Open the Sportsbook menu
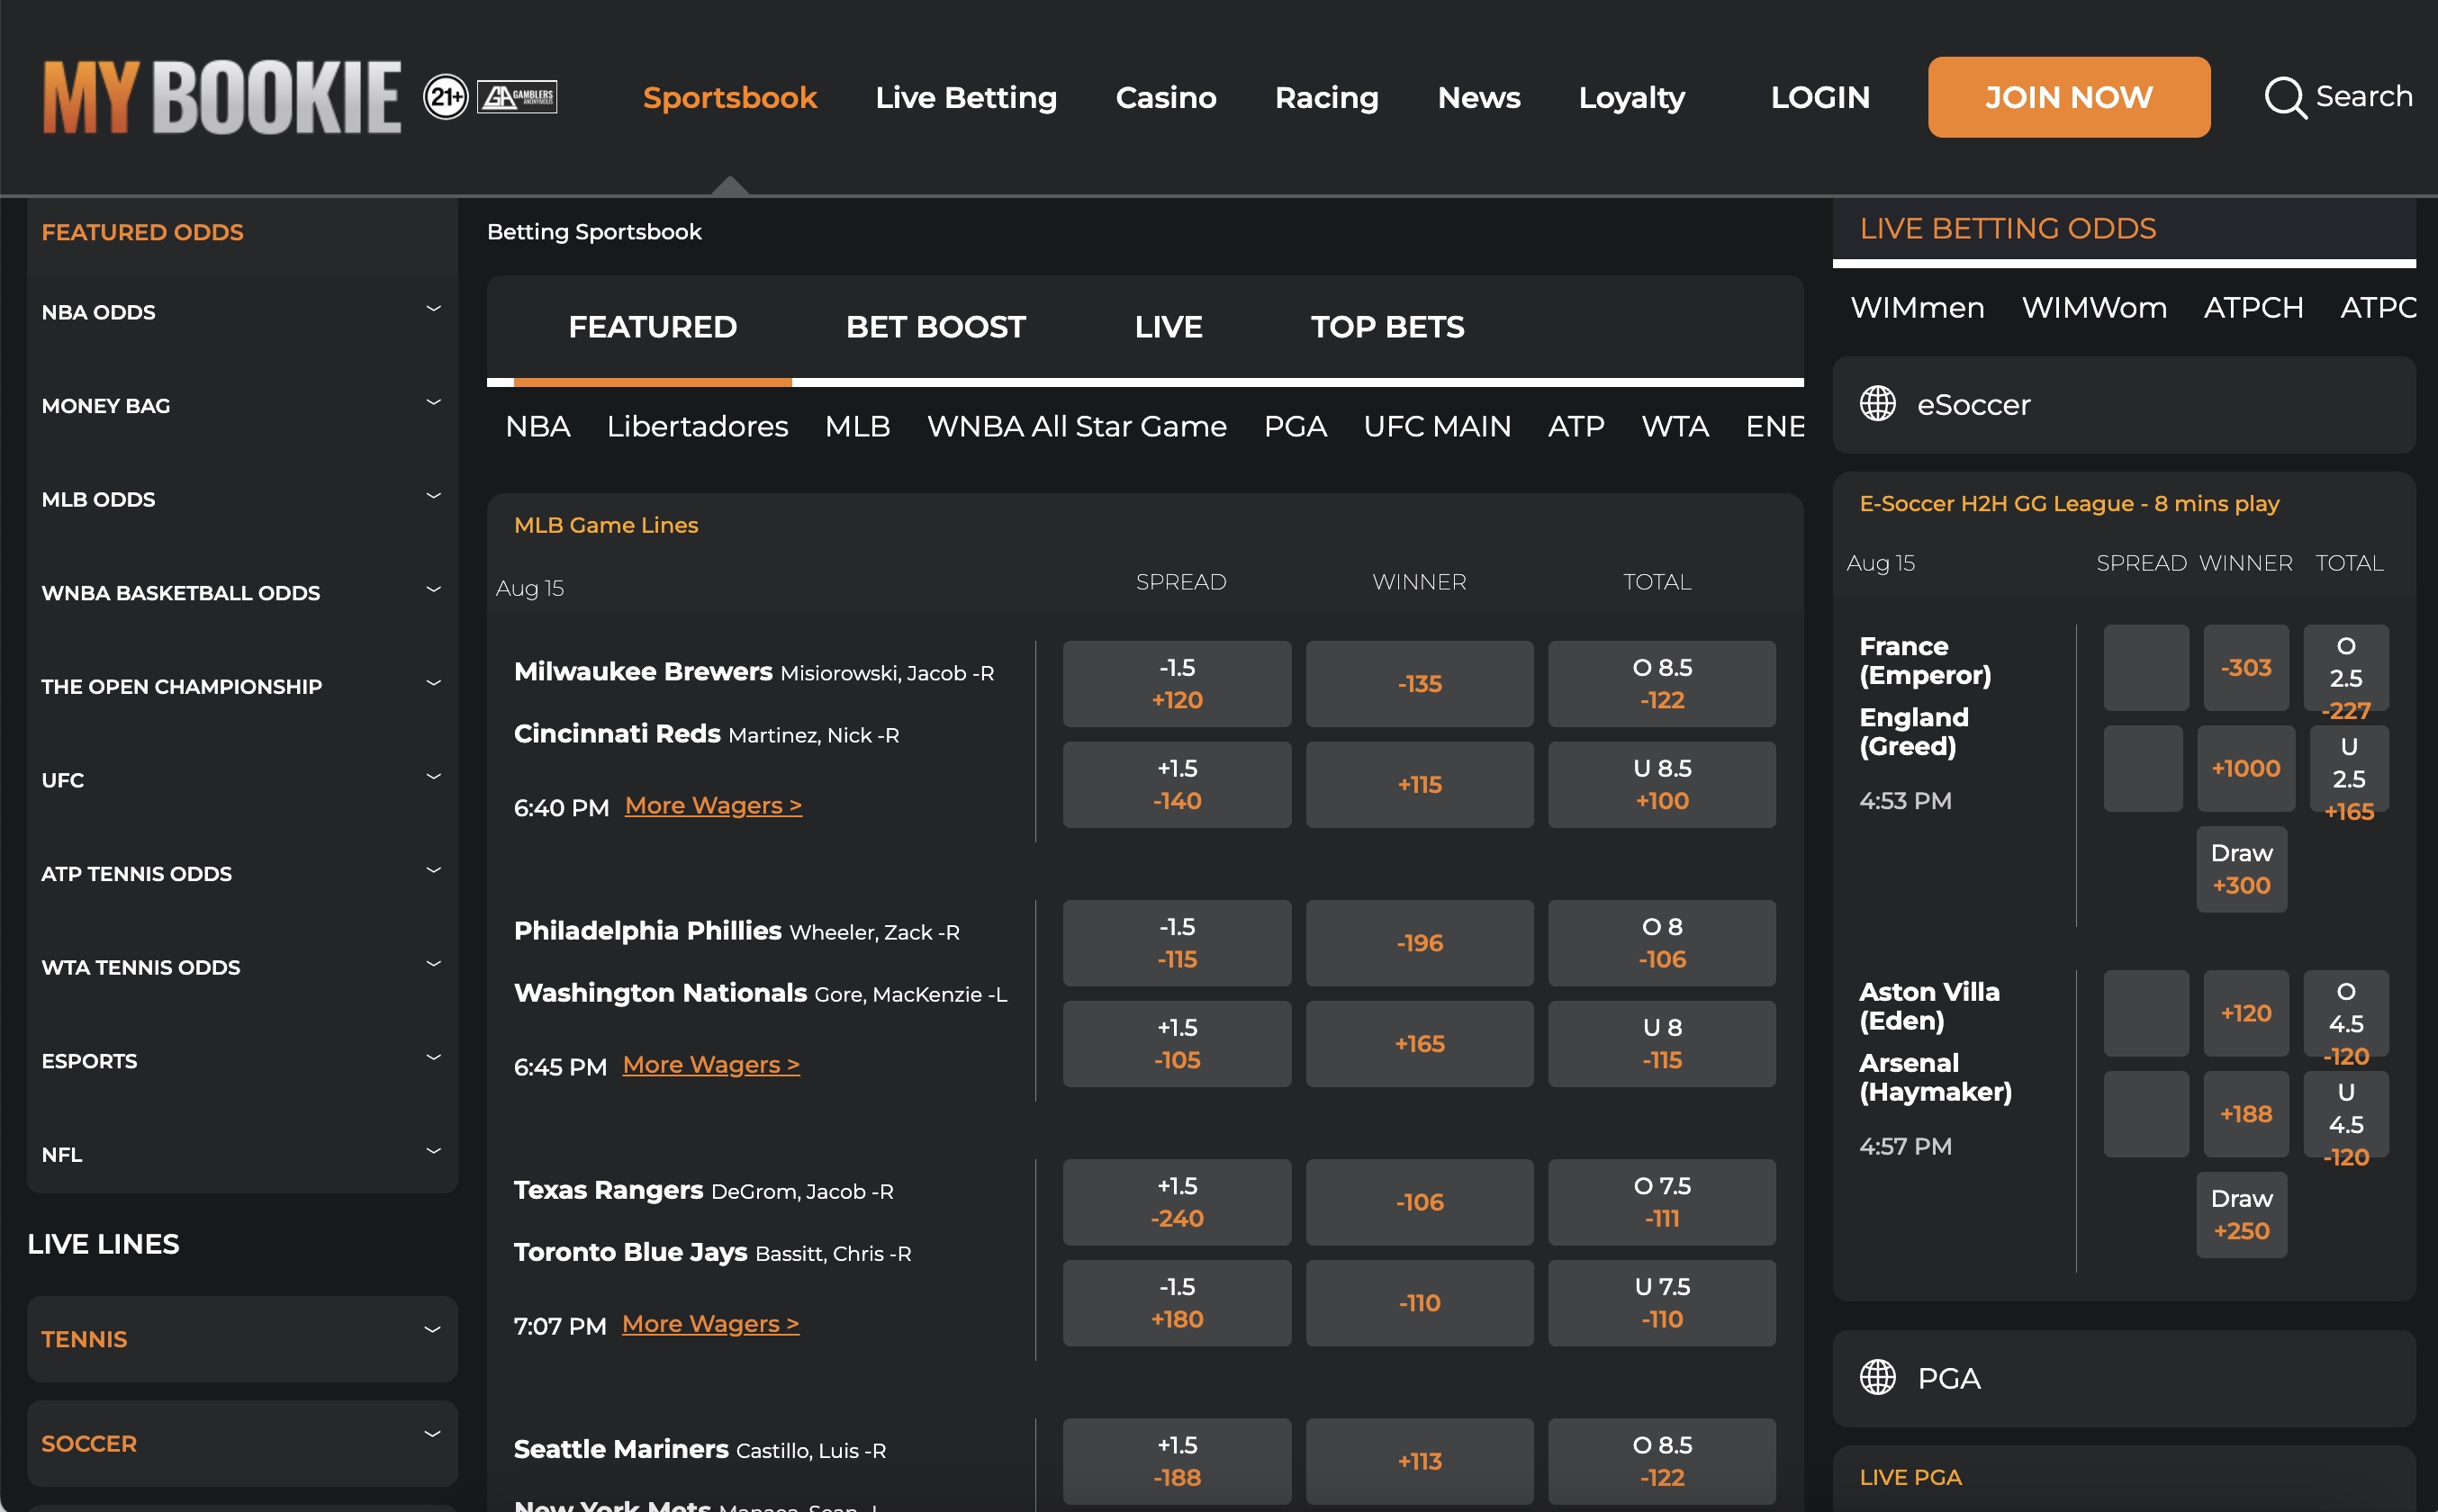The image size is (2438, 1512). click(730, 97)
